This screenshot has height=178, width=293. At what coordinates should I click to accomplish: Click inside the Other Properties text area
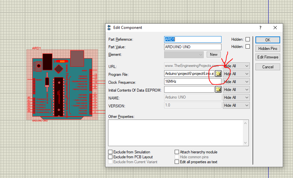point(176,133)
